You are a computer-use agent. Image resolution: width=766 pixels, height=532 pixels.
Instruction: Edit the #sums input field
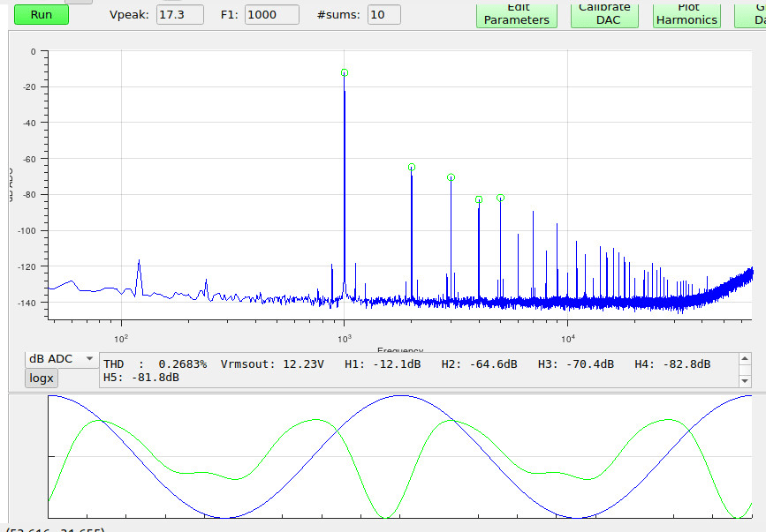(384, 15)
